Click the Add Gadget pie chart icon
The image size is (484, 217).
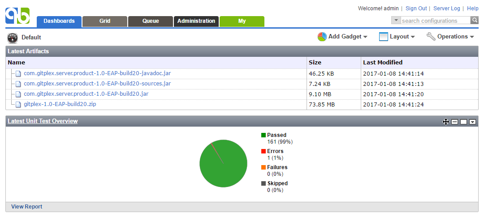[x=322, y=37]
